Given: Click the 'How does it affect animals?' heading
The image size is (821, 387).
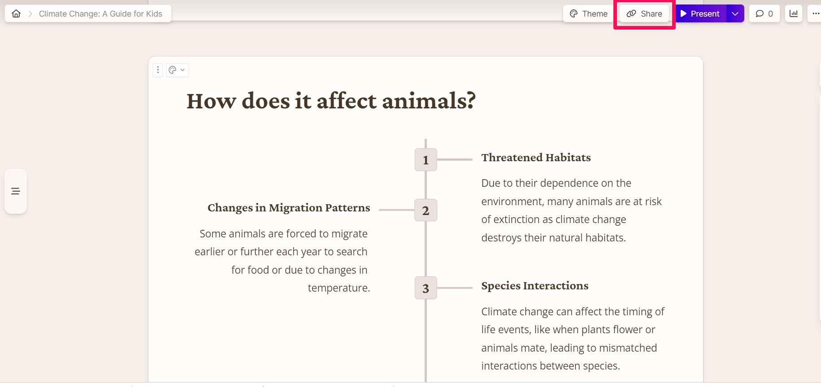Looking at the screenshot, I should coord(331,101).
